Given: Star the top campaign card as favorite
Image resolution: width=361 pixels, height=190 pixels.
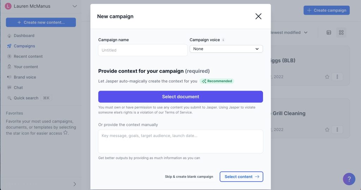Looking at the screenshot, I should (x=327, y=77).
